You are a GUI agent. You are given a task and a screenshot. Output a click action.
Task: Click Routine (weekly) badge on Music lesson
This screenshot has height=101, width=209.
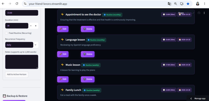coord(91,65)
